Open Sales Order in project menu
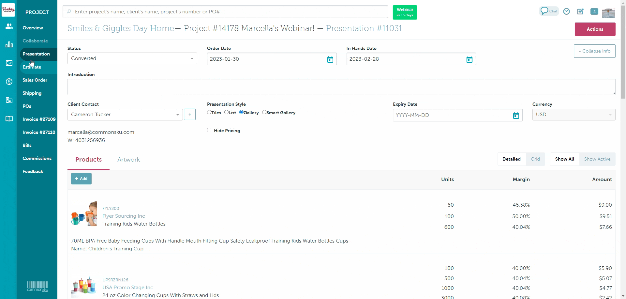This screenshot has width=626, height=299. [35, 80]
